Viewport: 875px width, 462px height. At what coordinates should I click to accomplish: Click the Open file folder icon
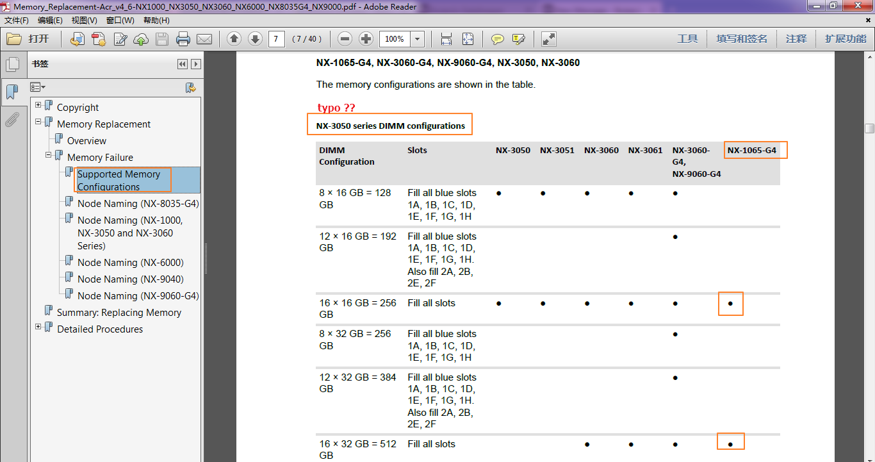point(14,39)
